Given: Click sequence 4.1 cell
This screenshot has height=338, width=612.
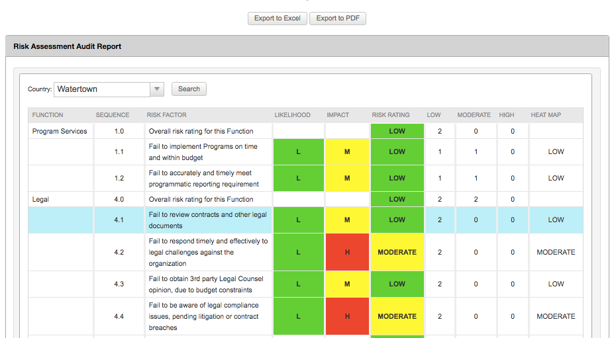Looking at the screenshot, I should pyautogui.click(x=119, y=220).
